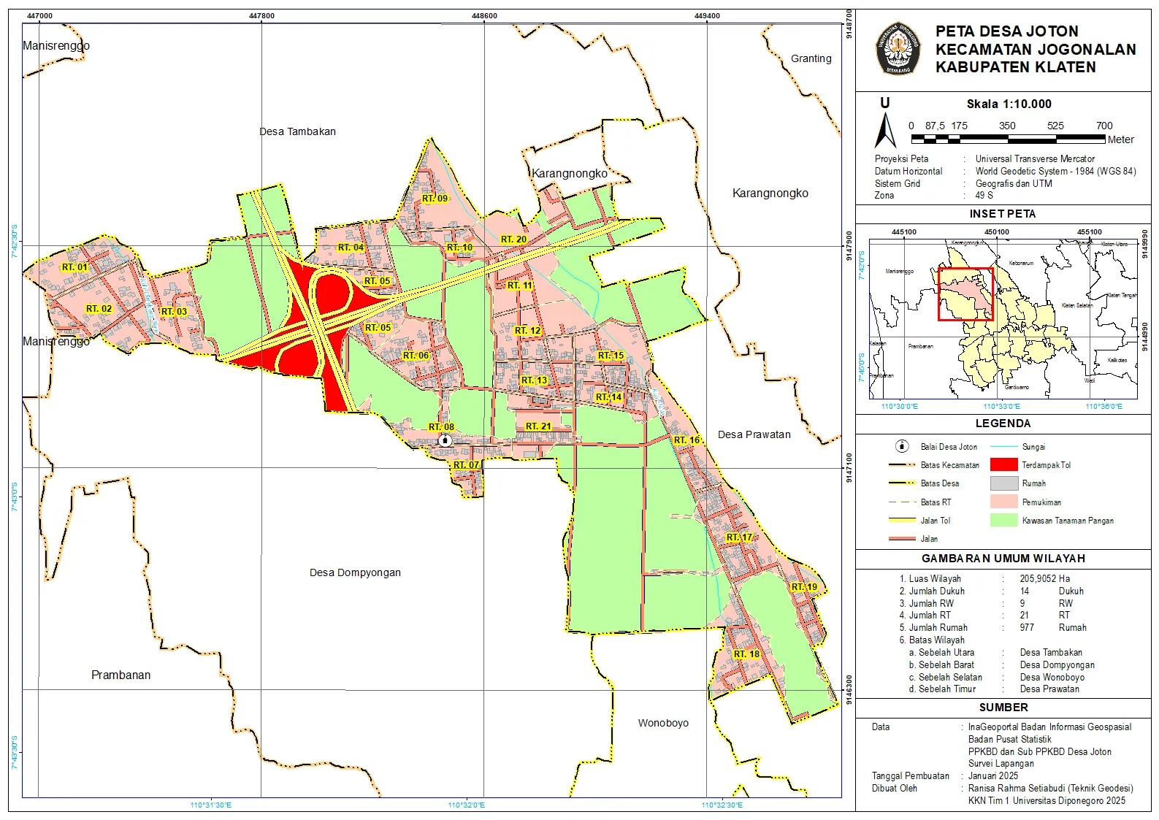Click the RT. 01 label on the map
Viewport: 1159px width, 820px height.
74,267
